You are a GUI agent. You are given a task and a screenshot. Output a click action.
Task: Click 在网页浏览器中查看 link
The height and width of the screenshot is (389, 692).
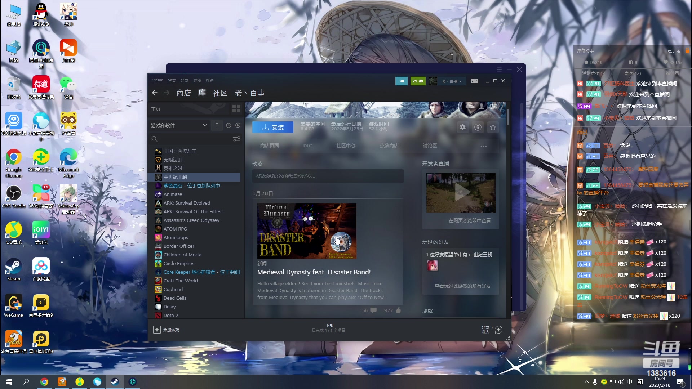tap(470, 220)
